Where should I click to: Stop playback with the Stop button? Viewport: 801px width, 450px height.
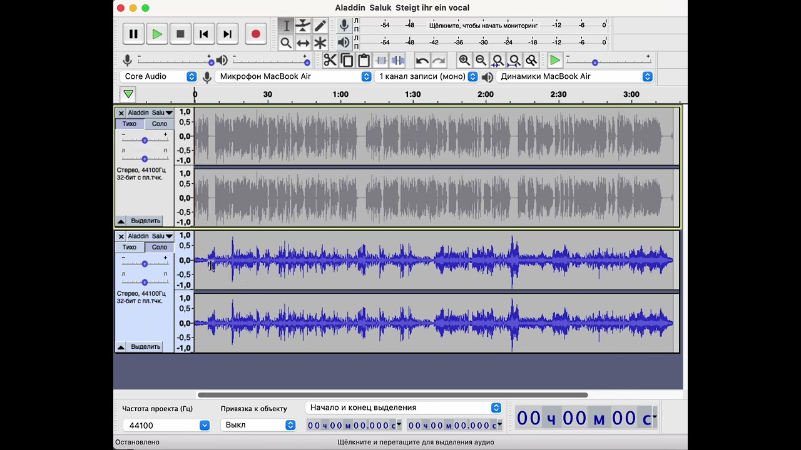(x=180, y=34)
